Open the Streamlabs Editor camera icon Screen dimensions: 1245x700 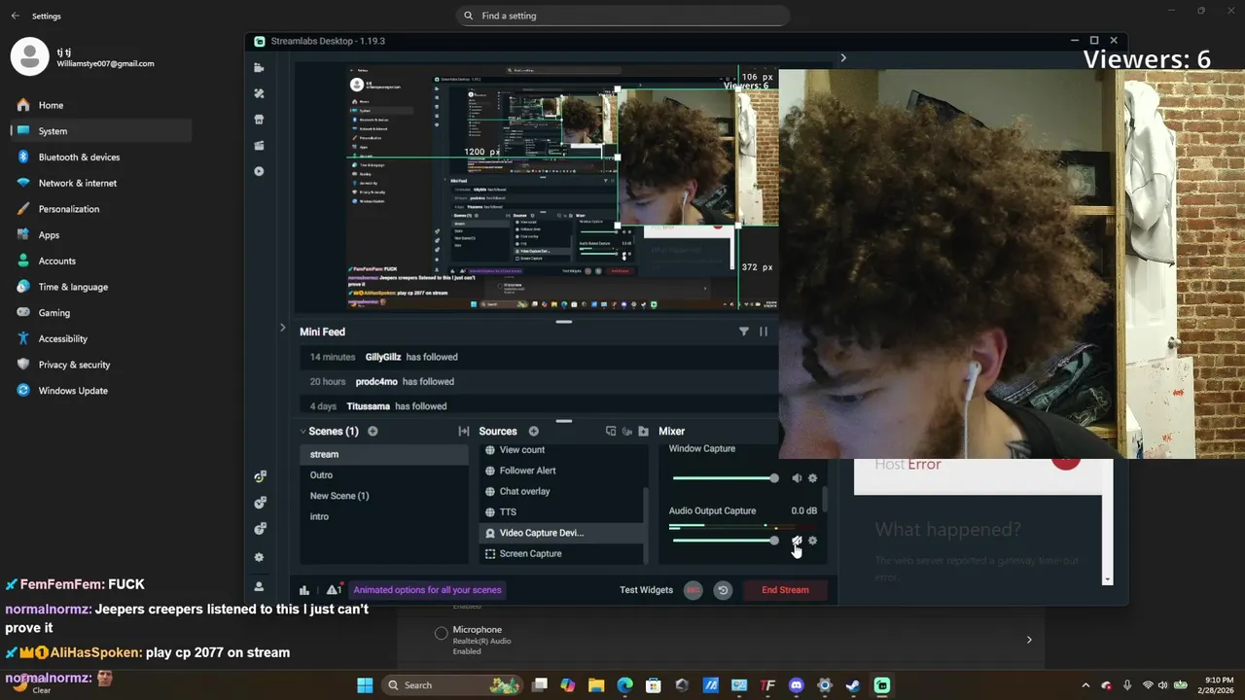tap(259, 68)
